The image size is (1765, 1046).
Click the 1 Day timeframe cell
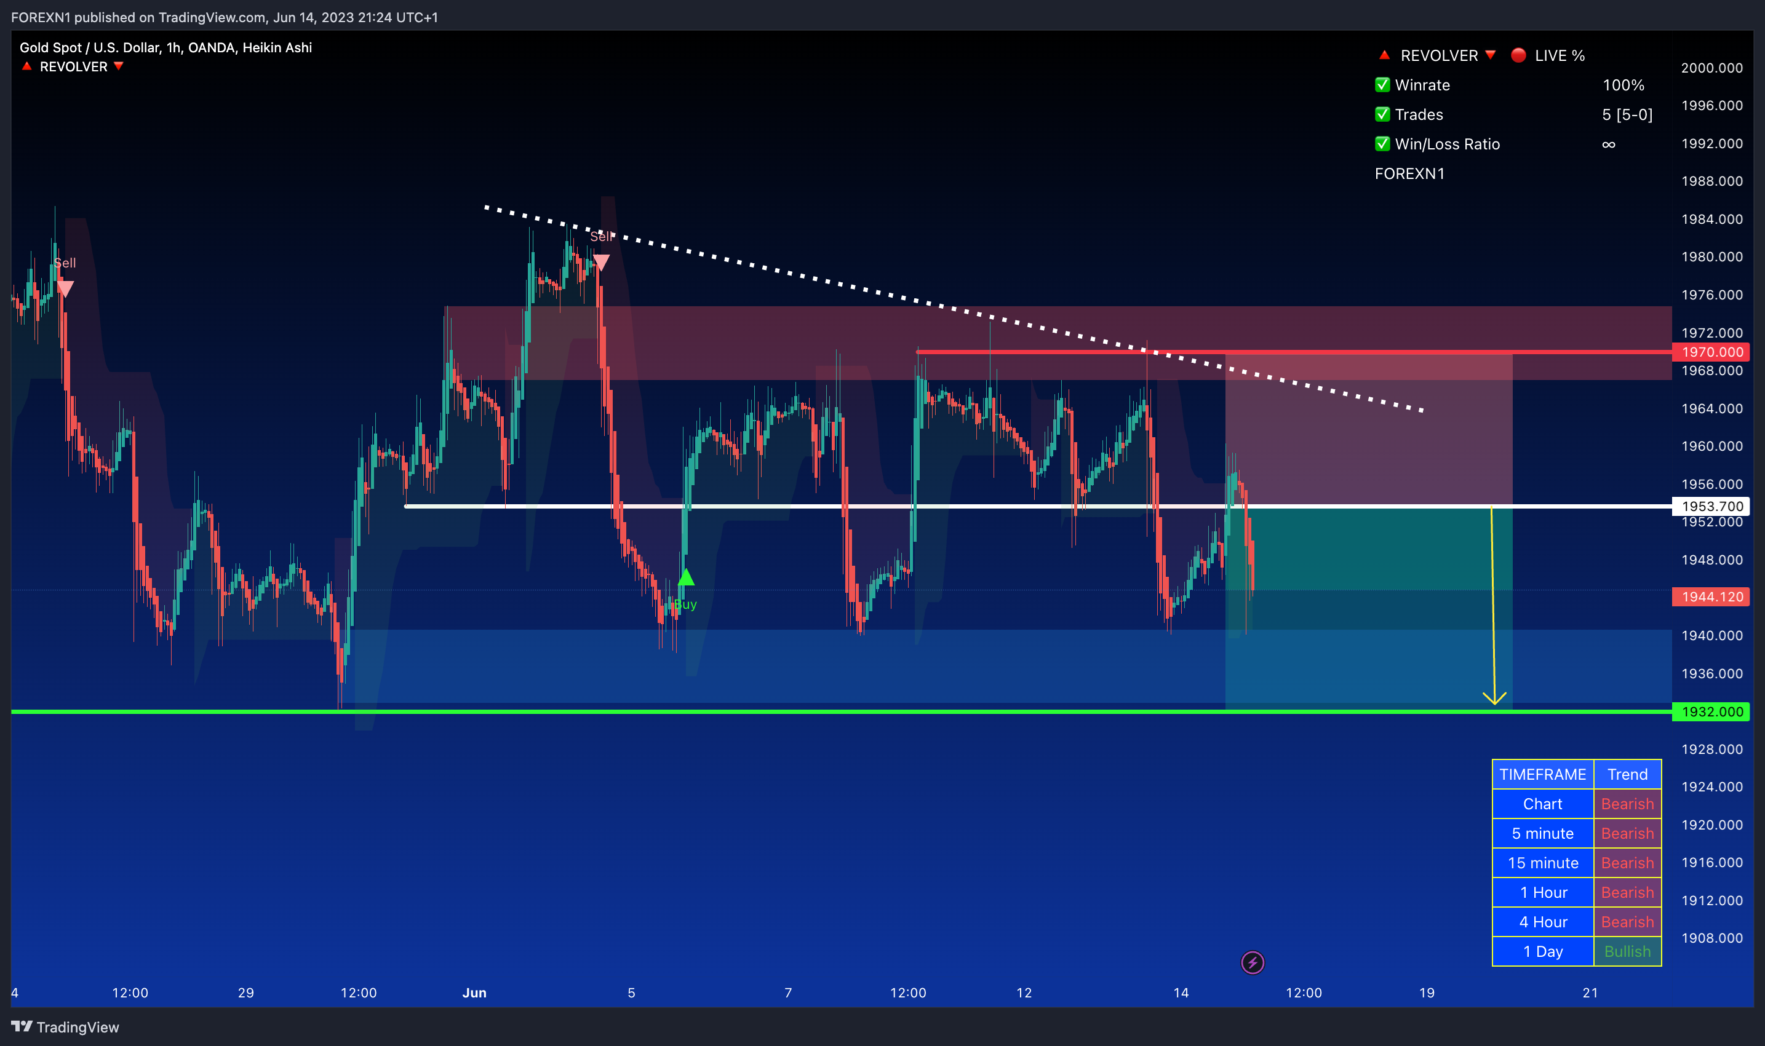coord(1542,951)
